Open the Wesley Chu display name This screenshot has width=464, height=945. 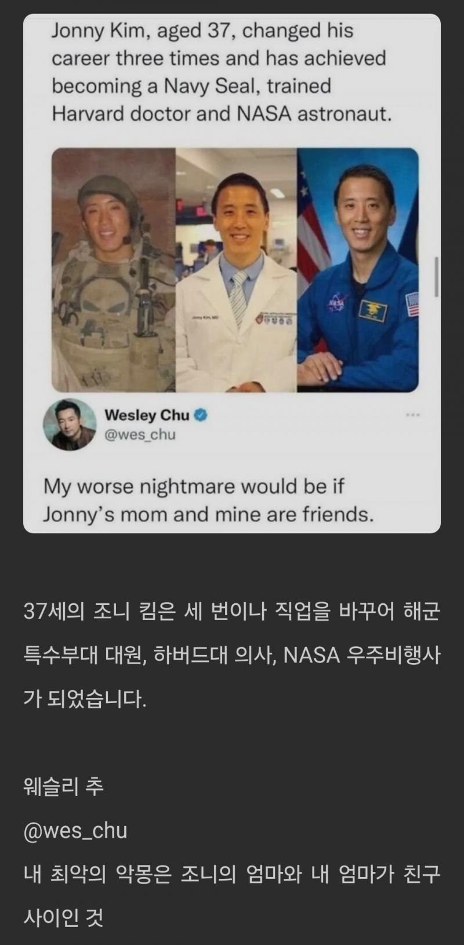147,415
